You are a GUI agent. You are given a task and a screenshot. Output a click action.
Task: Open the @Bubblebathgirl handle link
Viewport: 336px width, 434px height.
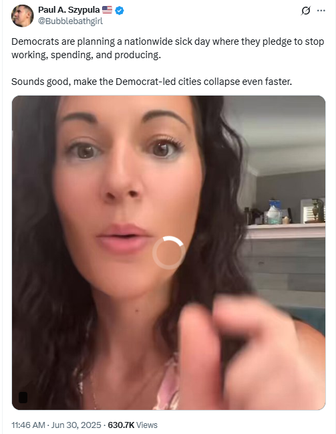point(70,21)
